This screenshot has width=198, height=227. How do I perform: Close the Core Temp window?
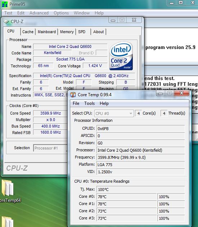[x=182, y=93]
